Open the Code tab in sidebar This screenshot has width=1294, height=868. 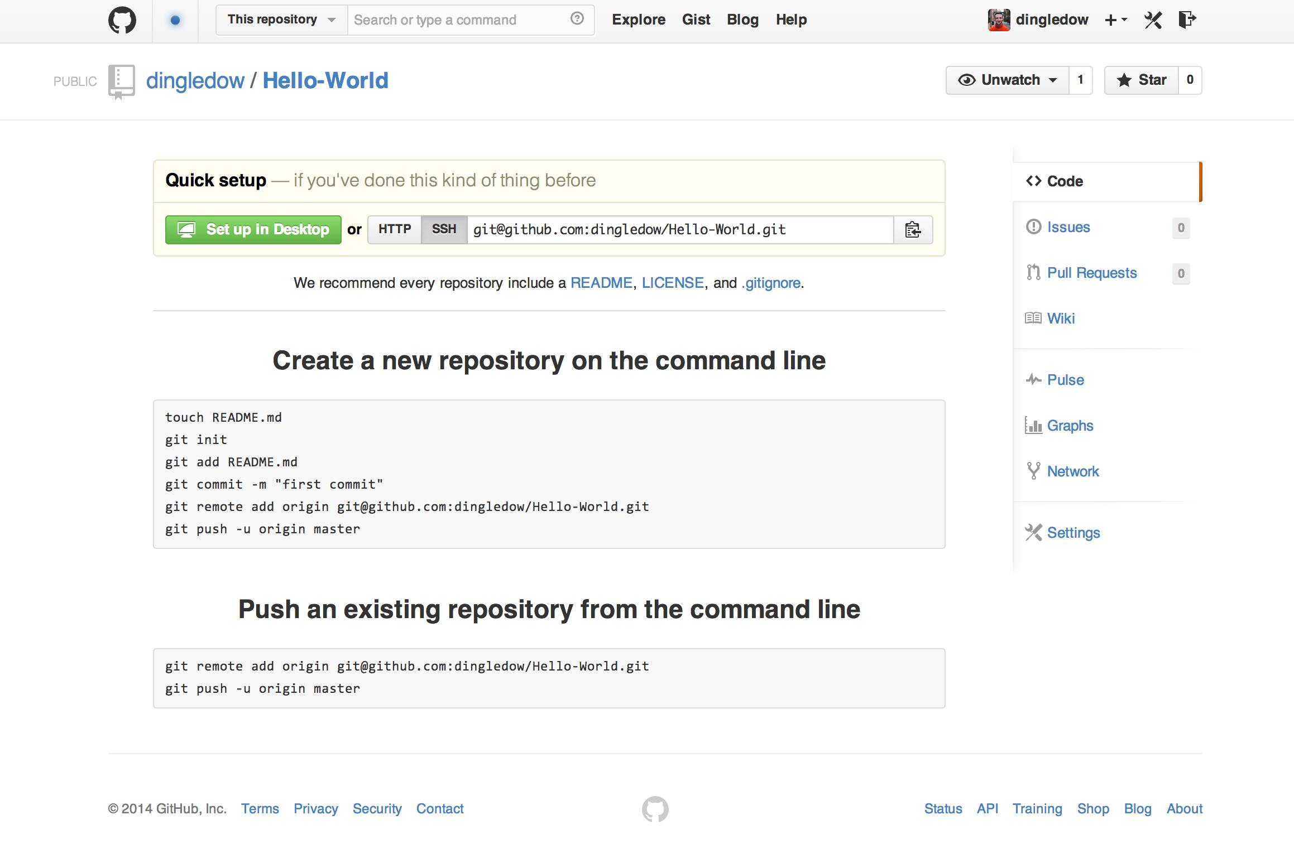1106,181
